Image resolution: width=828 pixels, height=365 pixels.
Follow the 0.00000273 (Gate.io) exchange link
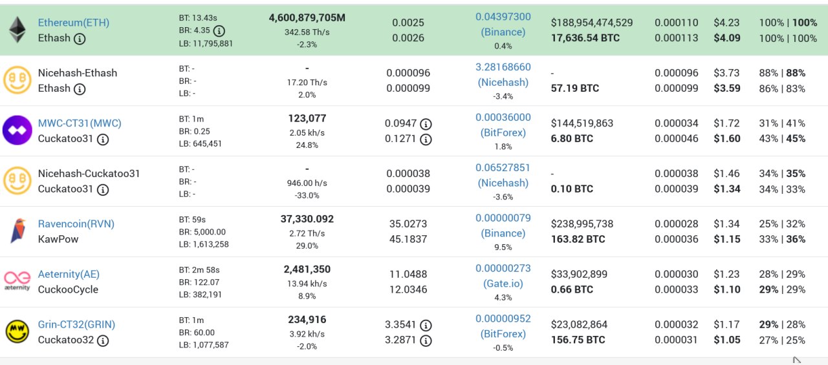click(x=503, y=276)
